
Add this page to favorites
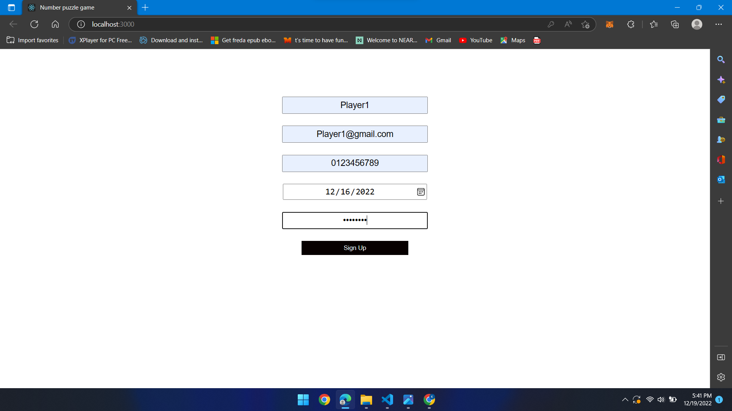click(586, 24)
